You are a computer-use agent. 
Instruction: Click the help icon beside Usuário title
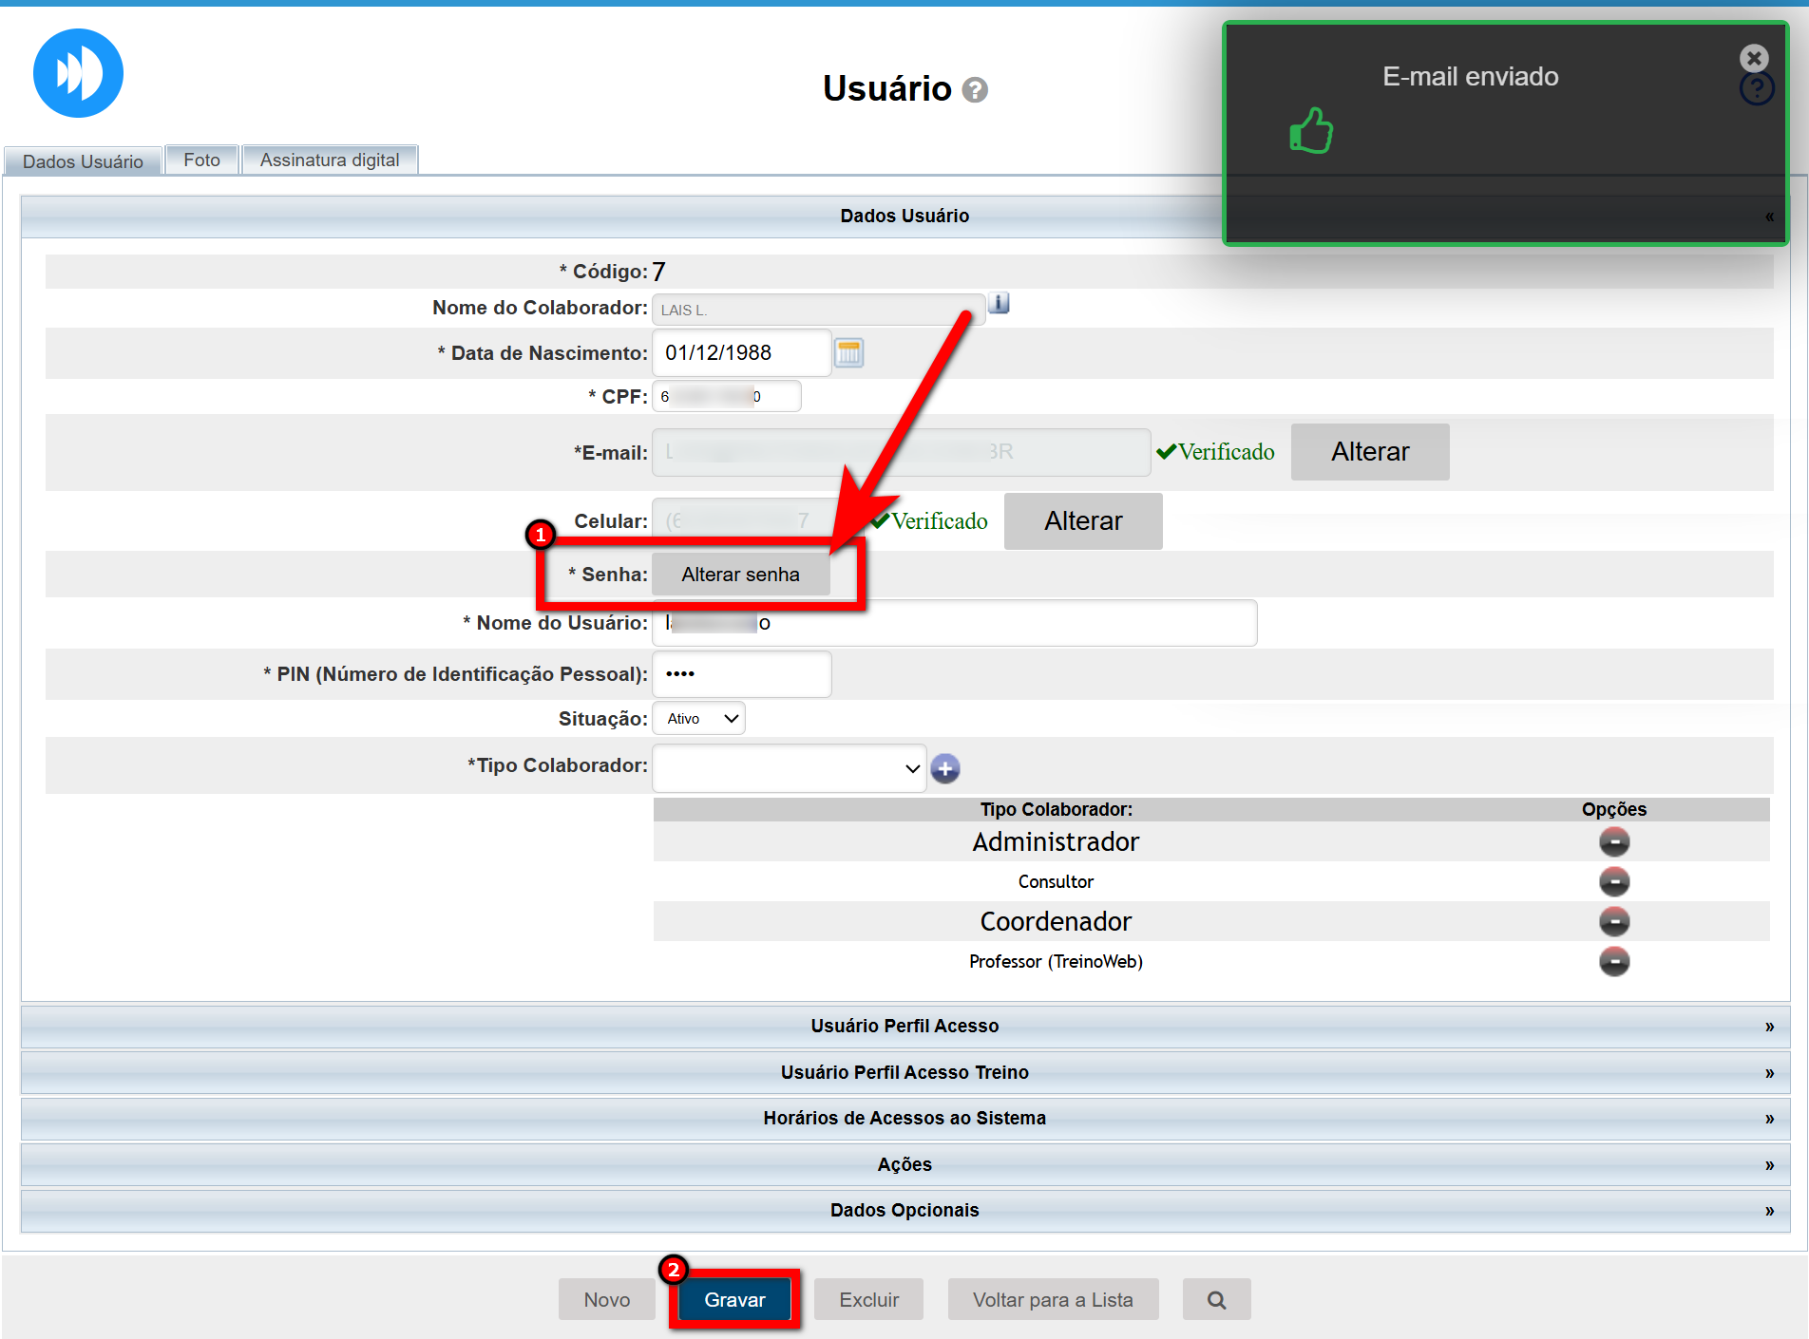point(975,90)
